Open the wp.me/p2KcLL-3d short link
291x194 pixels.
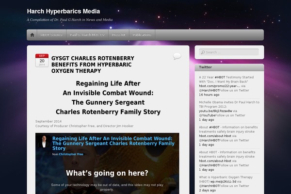pos(223,181)
